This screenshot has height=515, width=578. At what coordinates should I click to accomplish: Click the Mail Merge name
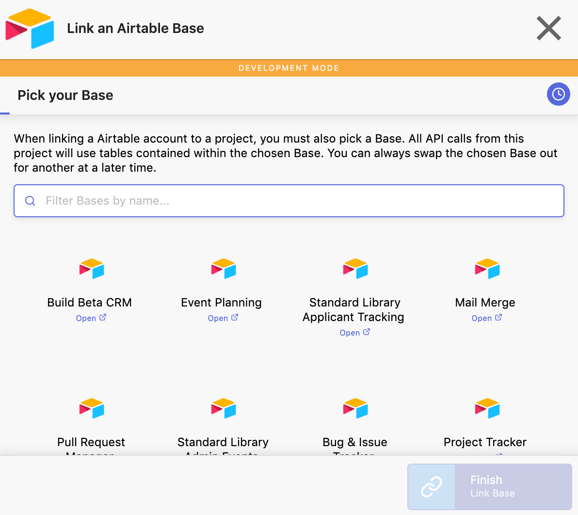(x=485, y=303)
